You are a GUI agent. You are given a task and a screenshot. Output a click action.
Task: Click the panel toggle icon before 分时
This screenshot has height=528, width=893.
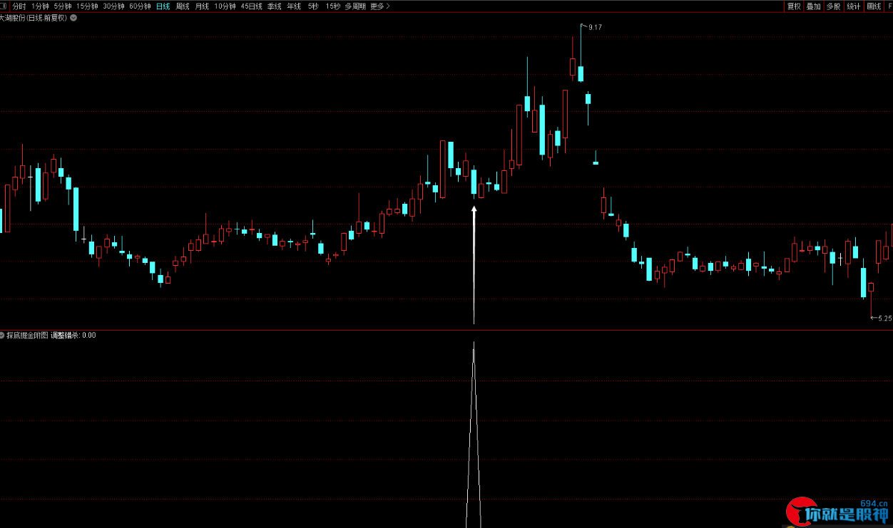click(4, 6)
